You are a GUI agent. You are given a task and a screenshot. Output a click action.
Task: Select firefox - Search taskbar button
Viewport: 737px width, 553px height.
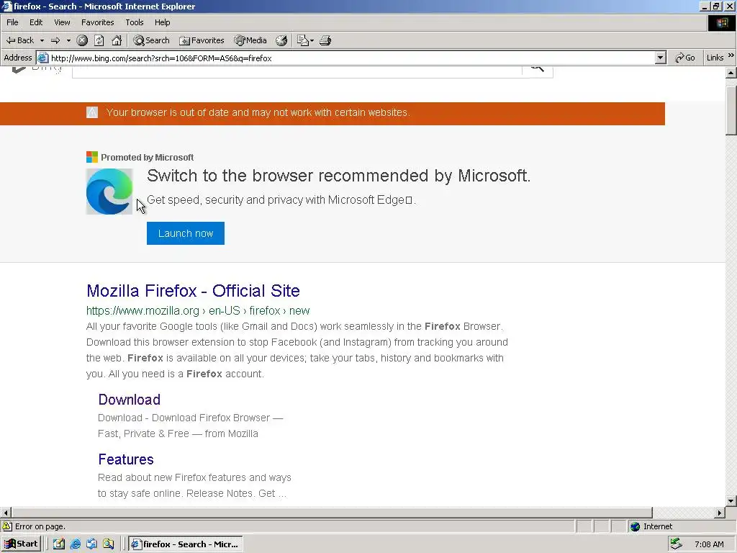click(186, 544)
